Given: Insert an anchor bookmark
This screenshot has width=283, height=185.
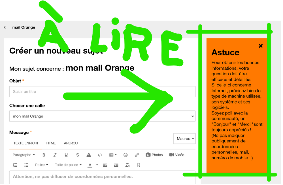Looking at the screenshot, I should (139, 165).
